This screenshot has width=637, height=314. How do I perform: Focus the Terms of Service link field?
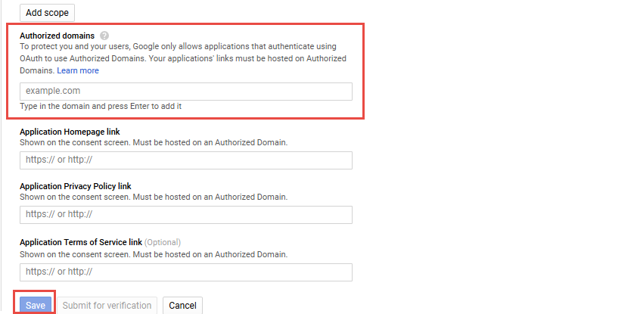coord(186,272)
